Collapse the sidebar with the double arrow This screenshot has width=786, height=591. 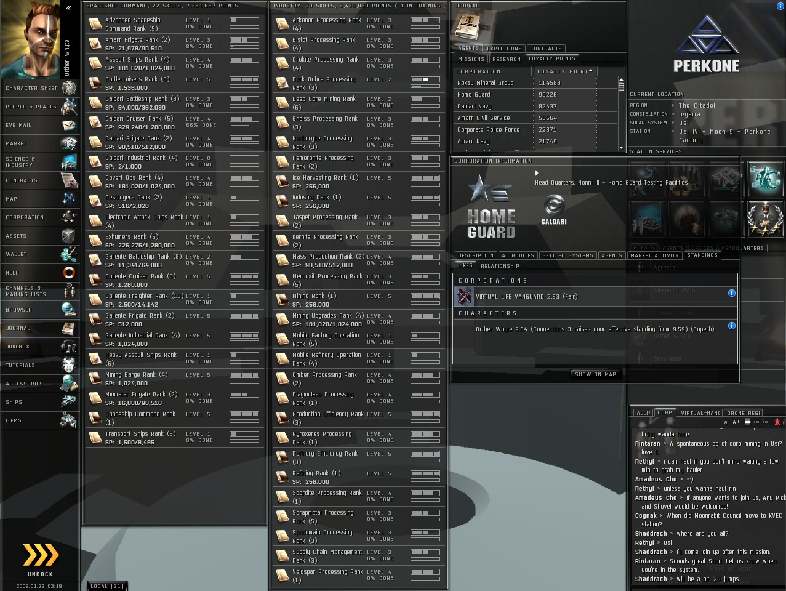[69, 8]
